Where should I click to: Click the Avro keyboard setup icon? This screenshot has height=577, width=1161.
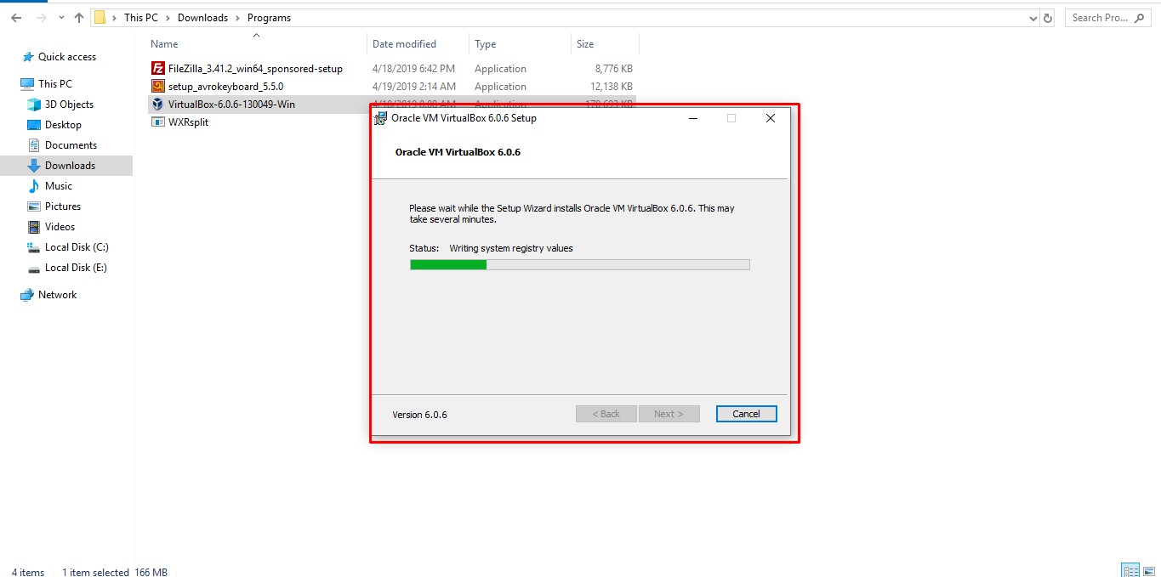pyautogui.click(x=157, y=87)
